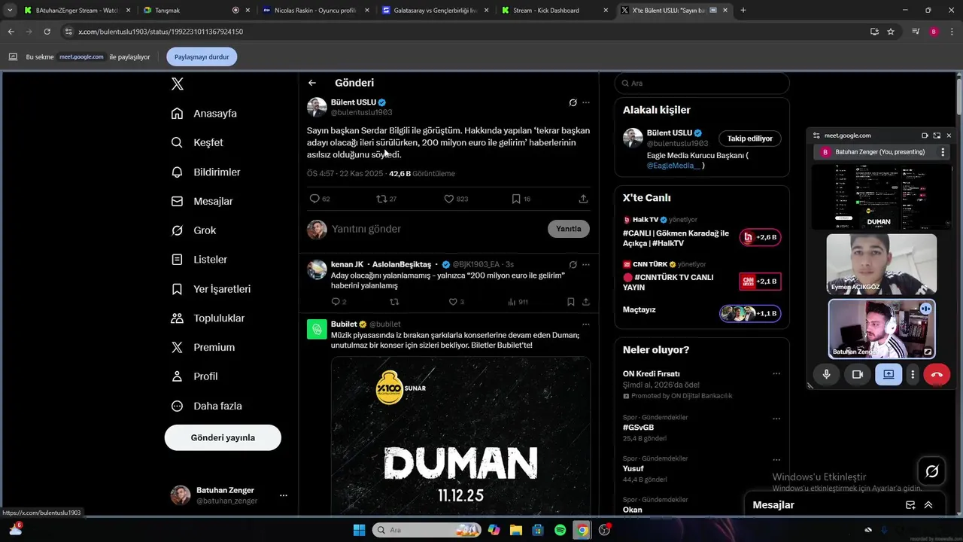Like kenan JK's comment with 3 likes
The height and width of the screenshot is (542, 963).
tap(456, 302)
